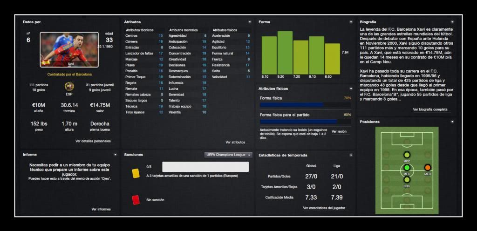
Task: Click Forma física para el partido bar
Action: 305,122
